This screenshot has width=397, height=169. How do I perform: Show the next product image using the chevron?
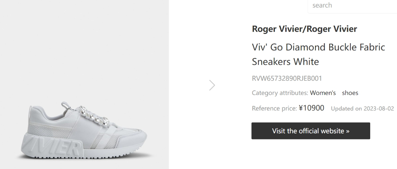click(212, 85)
